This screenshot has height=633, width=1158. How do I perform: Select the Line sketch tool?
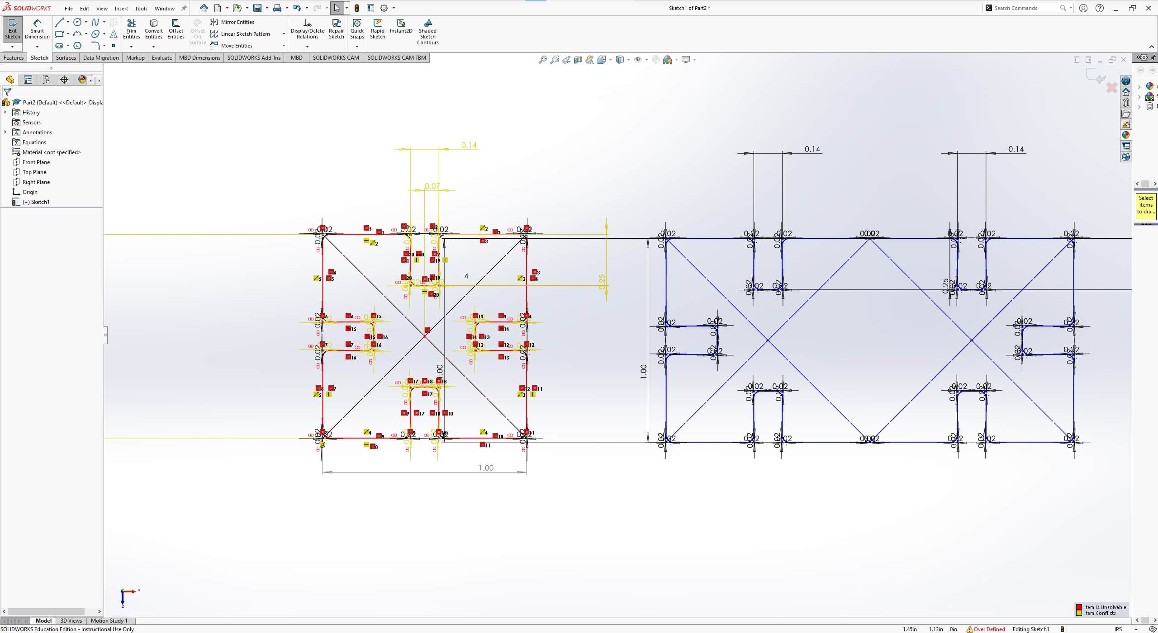[x=59, y=22]
